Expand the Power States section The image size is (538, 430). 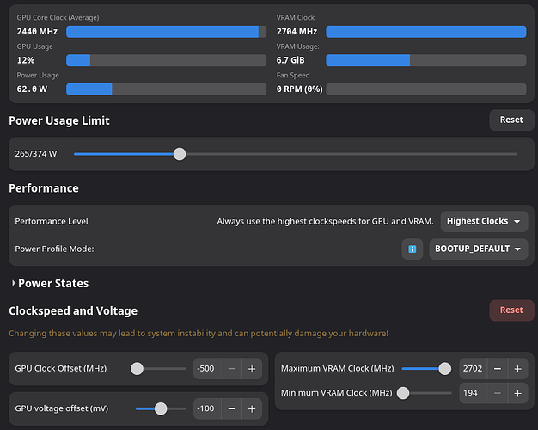click(50, 283)
